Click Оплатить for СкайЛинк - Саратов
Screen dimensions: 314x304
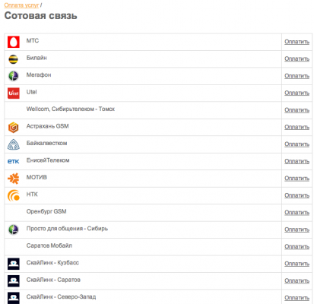click(297, 280)
